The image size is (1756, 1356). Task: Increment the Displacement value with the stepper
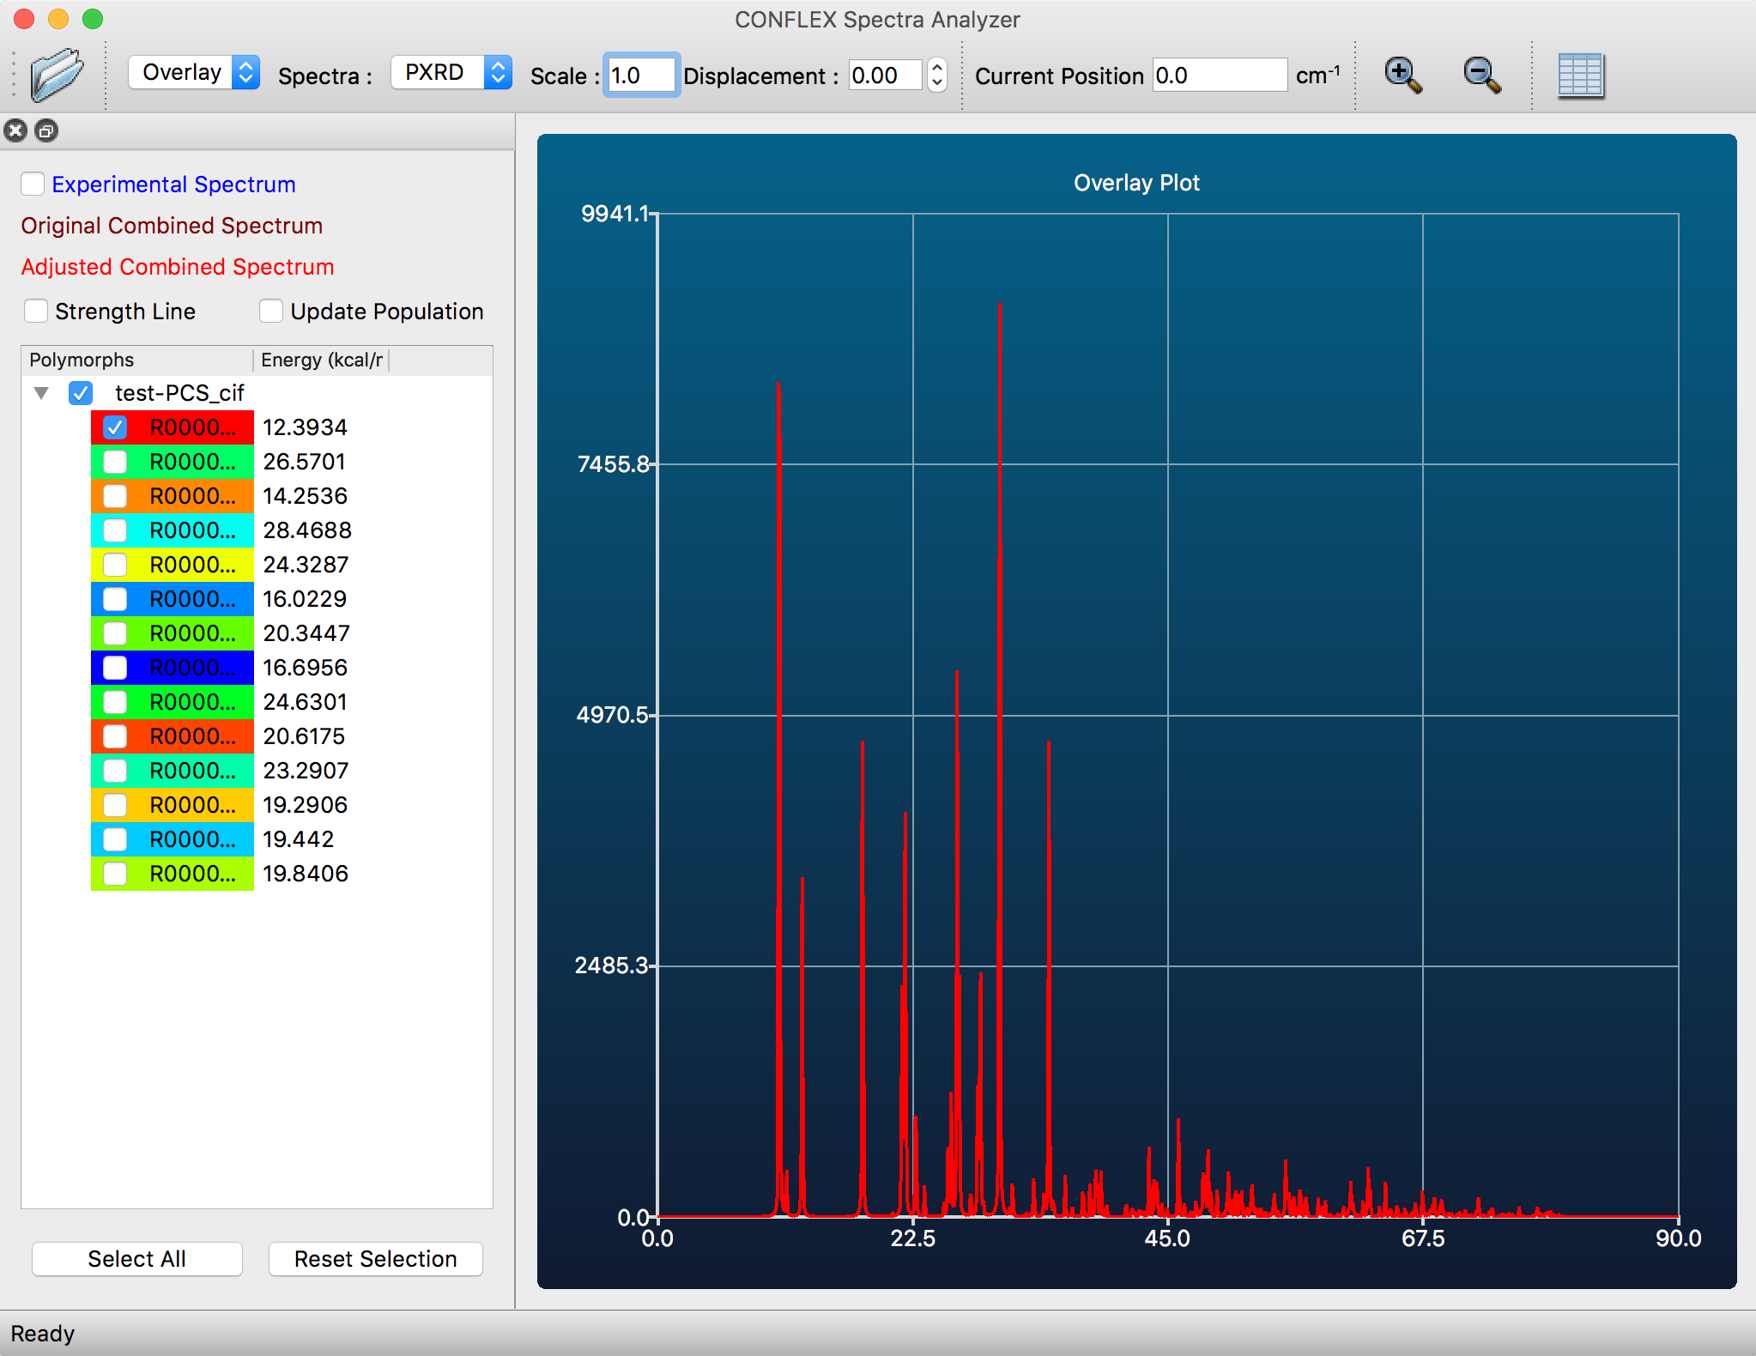[x=938, y=69]
